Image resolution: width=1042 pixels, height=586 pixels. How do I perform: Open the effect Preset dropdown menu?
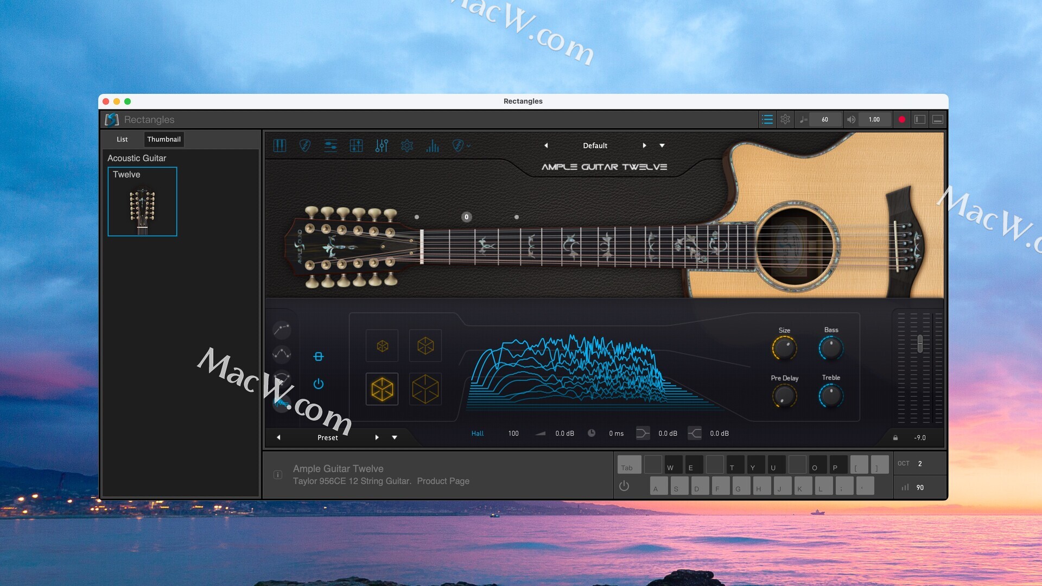click(x=395, y=437)
